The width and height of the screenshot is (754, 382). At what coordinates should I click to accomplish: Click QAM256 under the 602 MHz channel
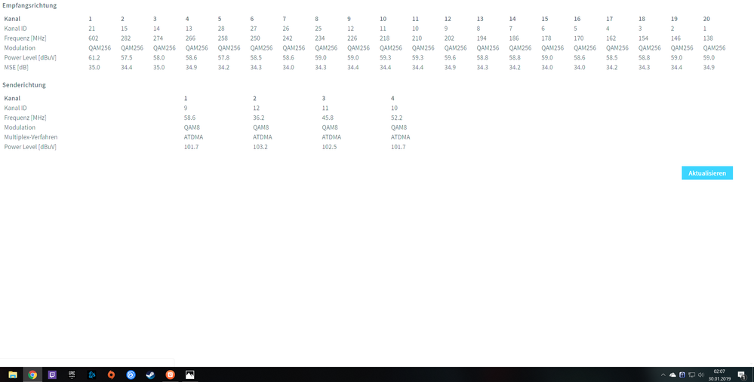(x=100, y=48)
